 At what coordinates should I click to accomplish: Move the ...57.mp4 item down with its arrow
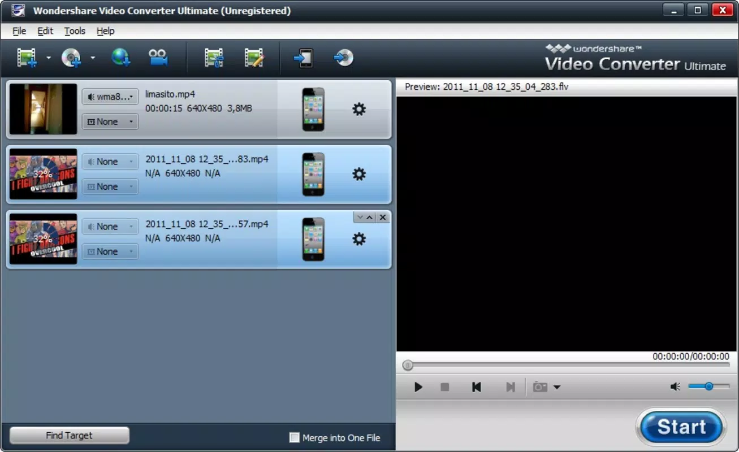pos(360,218)
